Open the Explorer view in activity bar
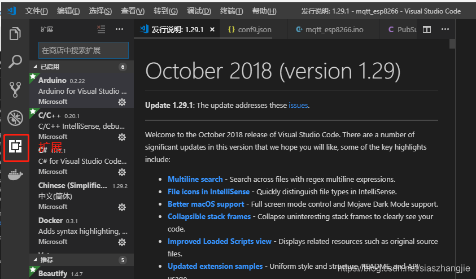Image resolution: width=476 pixels, height=279 pixels. [x=15, y=33]
